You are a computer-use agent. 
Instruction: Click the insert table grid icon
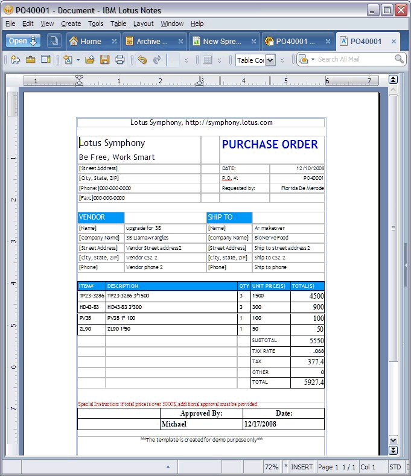coord(208,60)
